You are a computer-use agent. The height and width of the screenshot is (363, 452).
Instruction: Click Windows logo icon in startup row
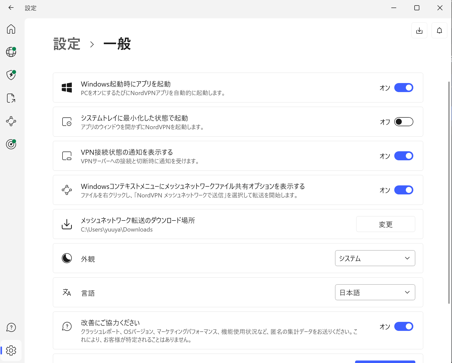point(67,88)
